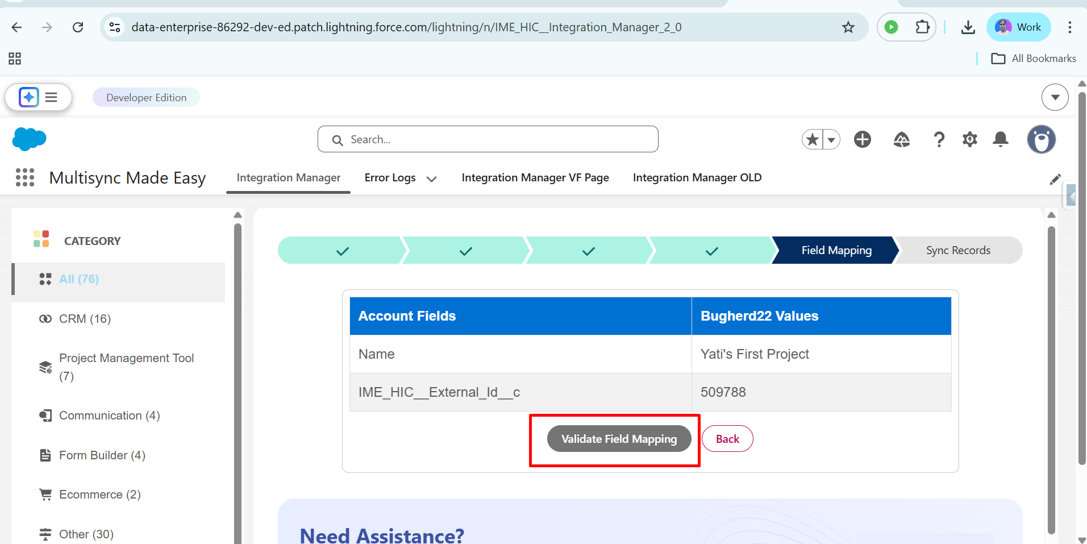Screen dimensions: 1087x544
Task: Open the Integration Manager VF Page tab
Action: point(535,178)
